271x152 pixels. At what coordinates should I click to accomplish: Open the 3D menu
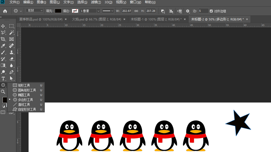pos(108,2)
